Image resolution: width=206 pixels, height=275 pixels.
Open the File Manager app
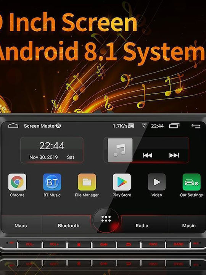(x=87, y=182)
